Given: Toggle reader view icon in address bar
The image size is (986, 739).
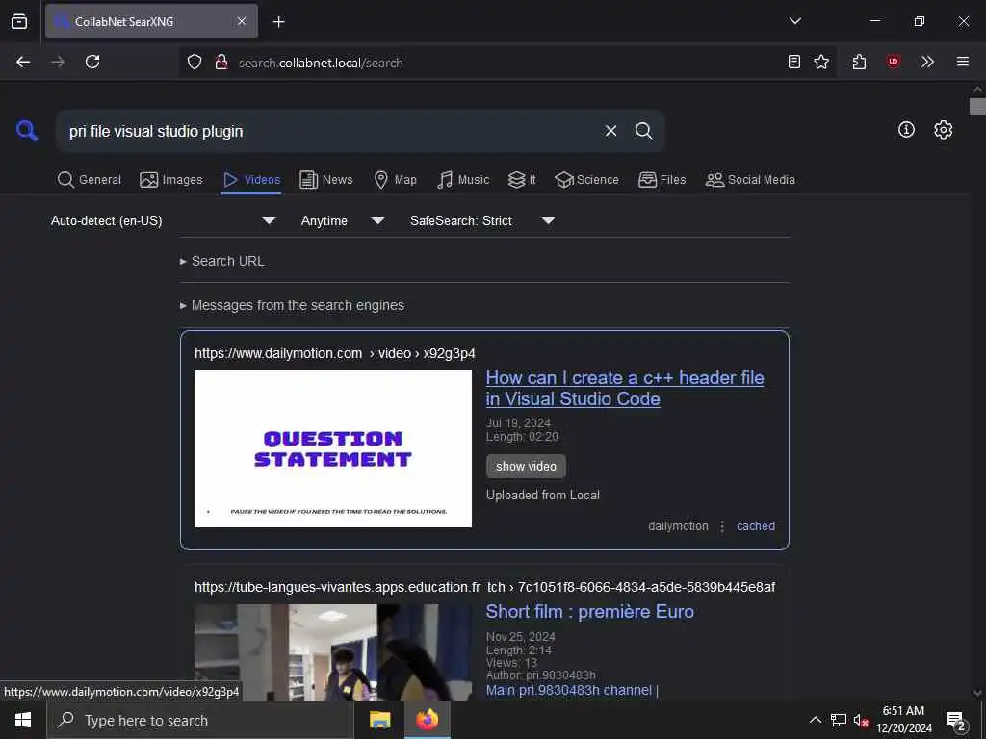Looking at the screenshot, I should click(794, 62).
